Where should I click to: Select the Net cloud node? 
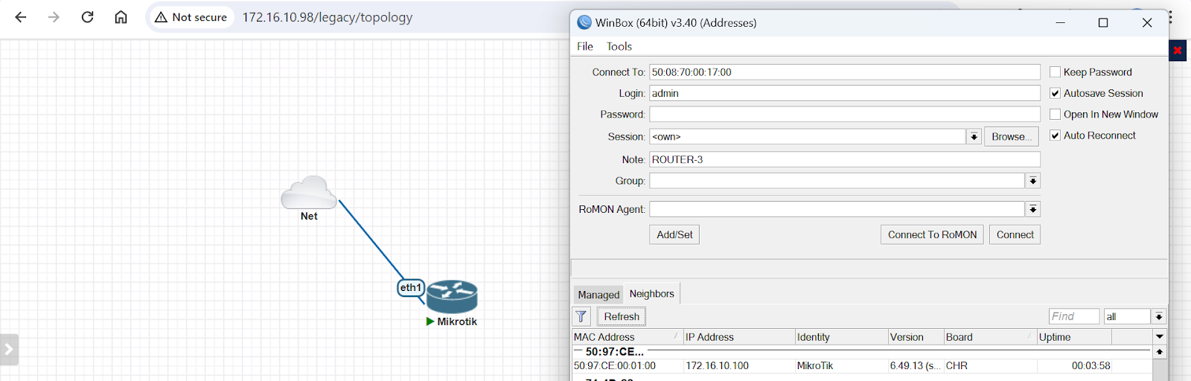(309, 193)
